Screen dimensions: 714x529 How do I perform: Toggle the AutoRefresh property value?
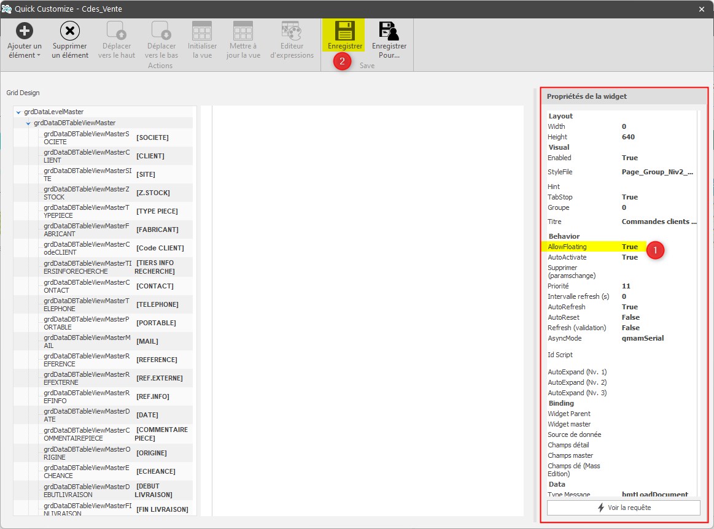[630, 307]
